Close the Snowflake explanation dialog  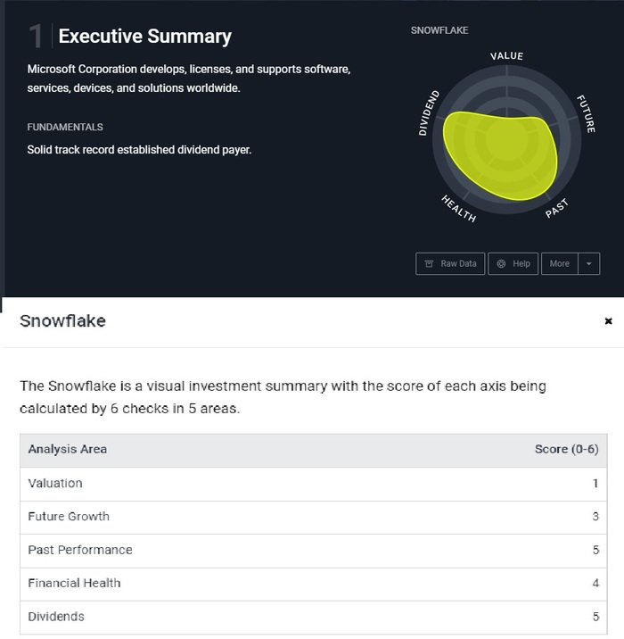click(609, 321)
